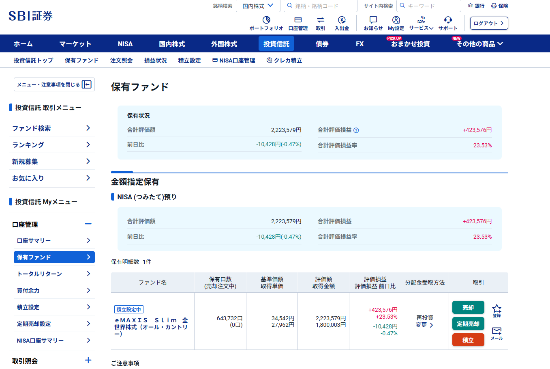Open the Portfolio icon in header
This screenshot has width=550, height=369.
pyautogui.click(x=266, y=20)
